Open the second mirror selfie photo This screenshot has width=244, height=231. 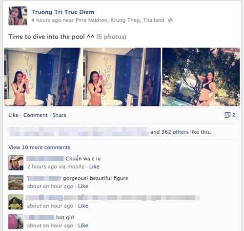[x=122, y=77]
